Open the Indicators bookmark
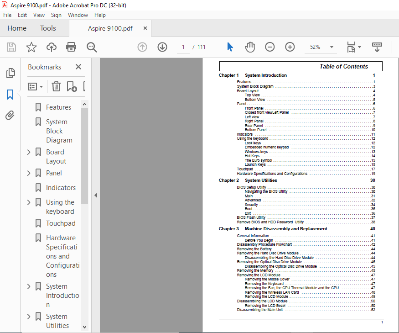This screenshot has height=333, width=399. click(x=61, y=188)
